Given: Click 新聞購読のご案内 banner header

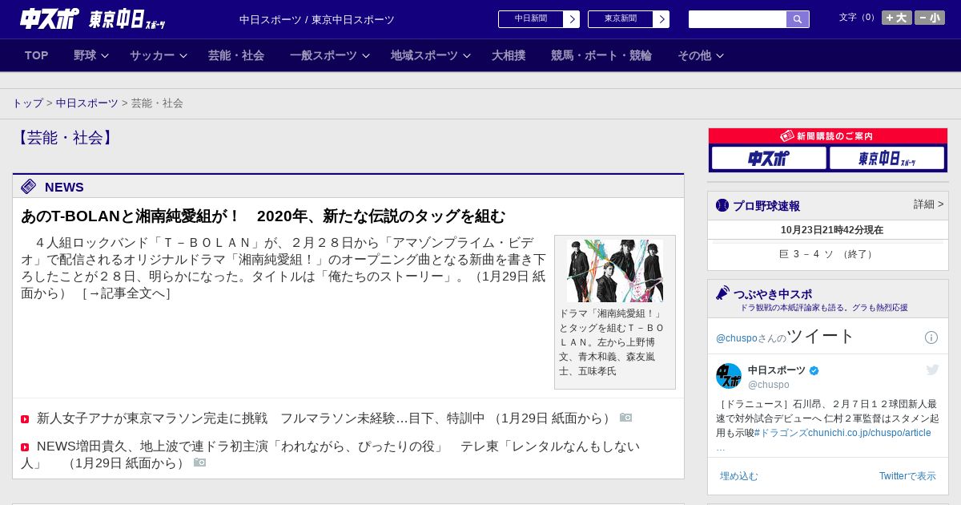Looking at the screenshot, I should tap(828, 136).
